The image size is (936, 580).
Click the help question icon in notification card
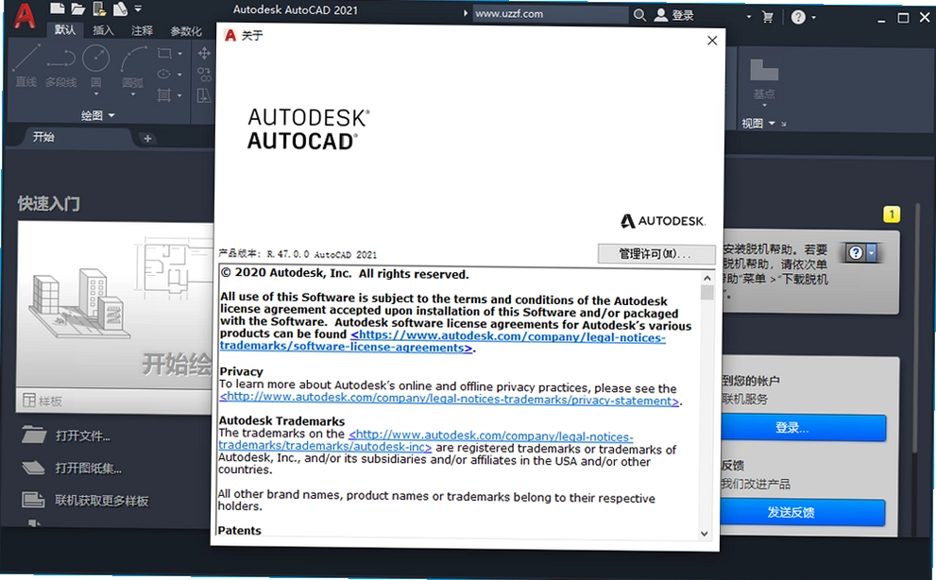click(x=856, y=252)
